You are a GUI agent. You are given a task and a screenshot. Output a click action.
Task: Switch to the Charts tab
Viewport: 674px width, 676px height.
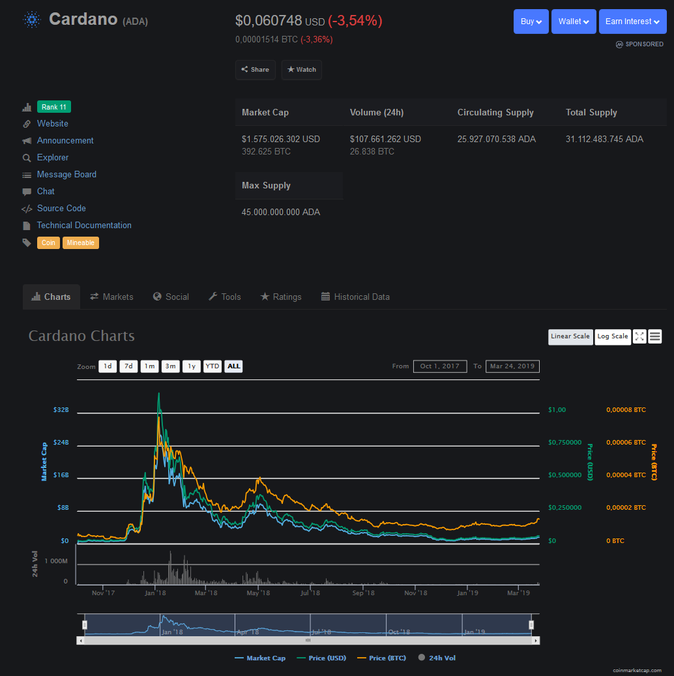tap(51, 297)
